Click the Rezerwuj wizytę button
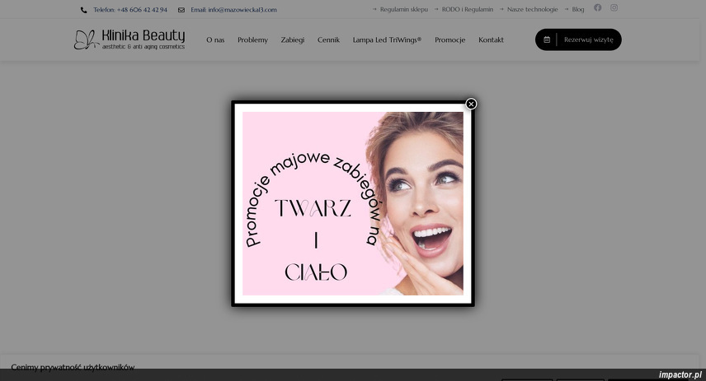This screenshot has width=706, height=381. point(578,39)
